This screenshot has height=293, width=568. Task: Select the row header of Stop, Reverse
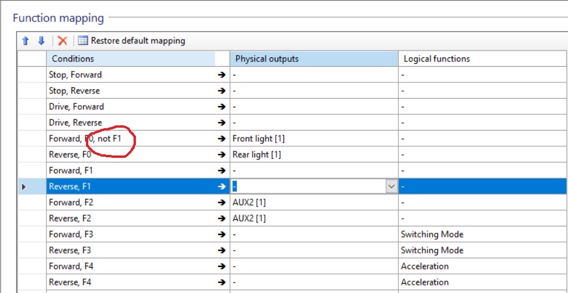33,91
